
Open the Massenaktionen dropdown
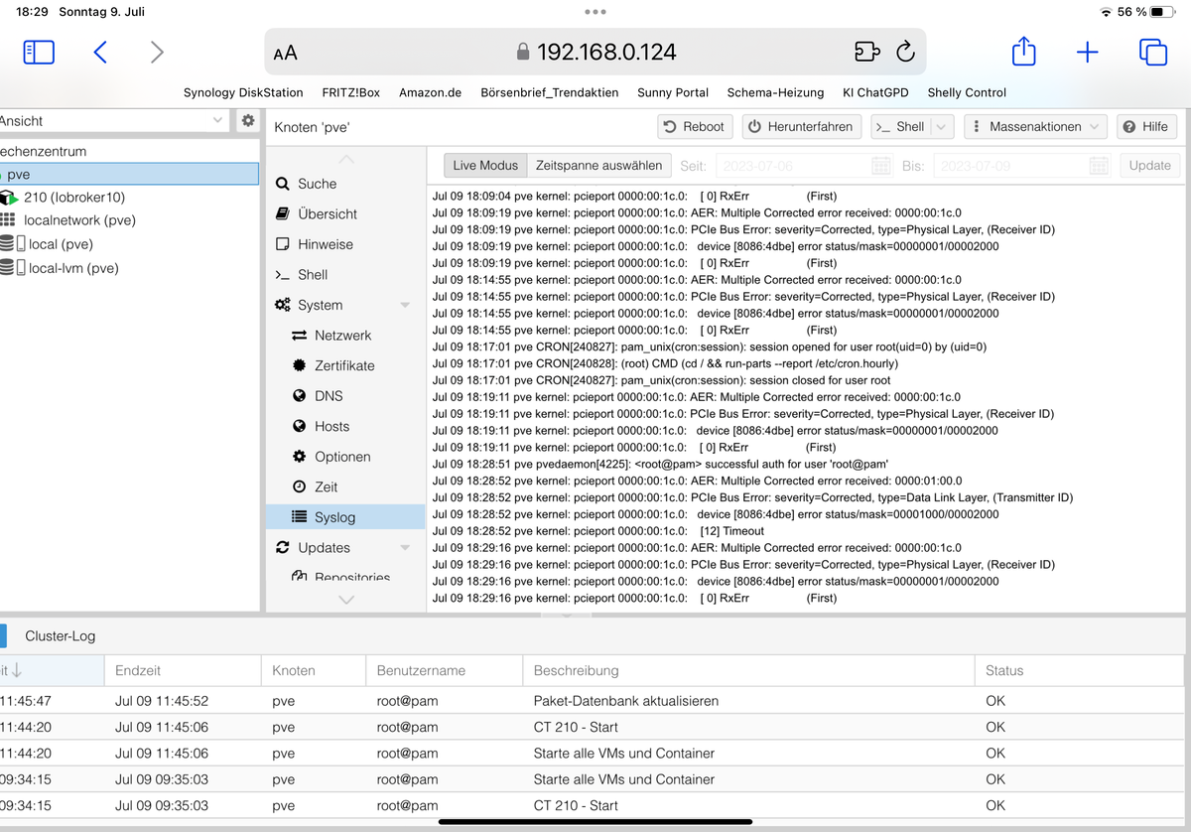(1035, 127)
